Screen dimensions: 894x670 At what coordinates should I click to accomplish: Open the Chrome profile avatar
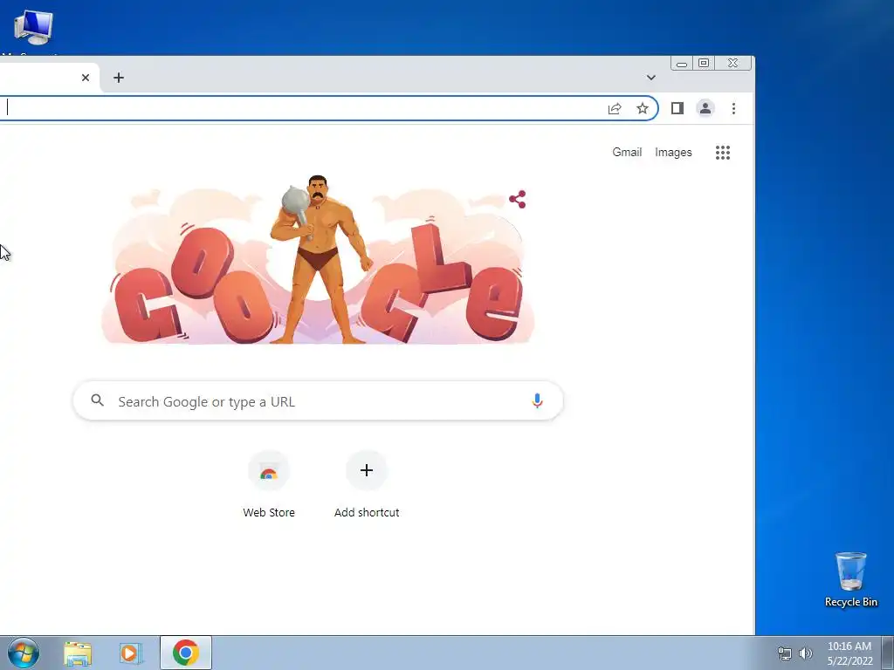click(705, 108)
